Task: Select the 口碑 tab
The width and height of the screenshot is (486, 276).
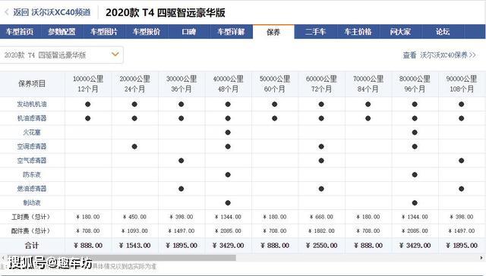Action: 189,32
